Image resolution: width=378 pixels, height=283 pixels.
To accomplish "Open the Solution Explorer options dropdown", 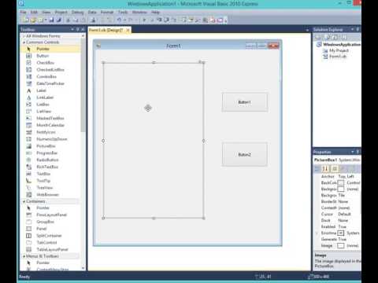I will [x=353, y=29].
